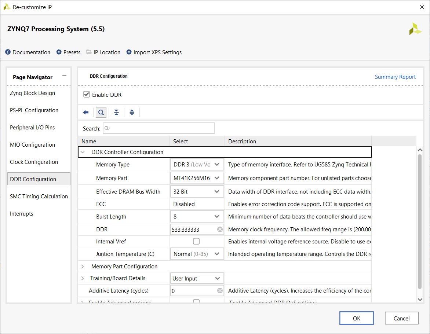Open the Junction Temperature dropdown

point(197,254)
